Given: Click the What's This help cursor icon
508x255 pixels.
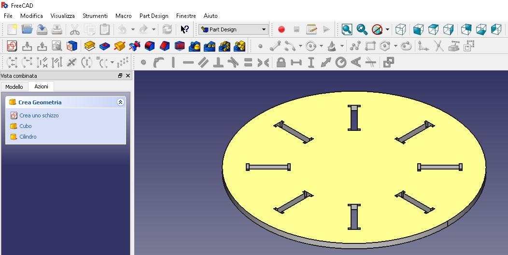Looking at the screenshot, I should tap(184, 29).
